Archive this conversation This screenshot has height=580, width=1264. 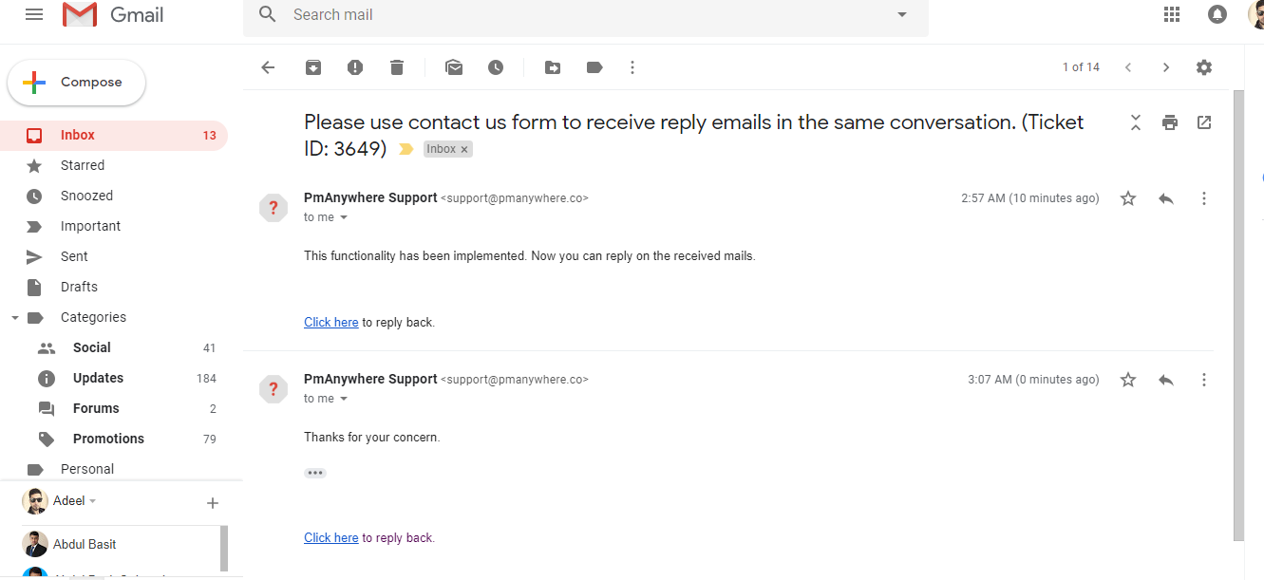tap(312, 67)
